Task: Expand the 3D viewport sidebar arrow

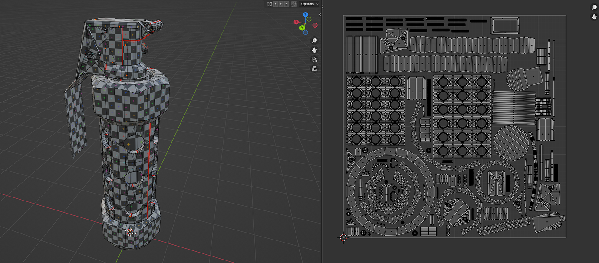Action: [x=320, y=15]
